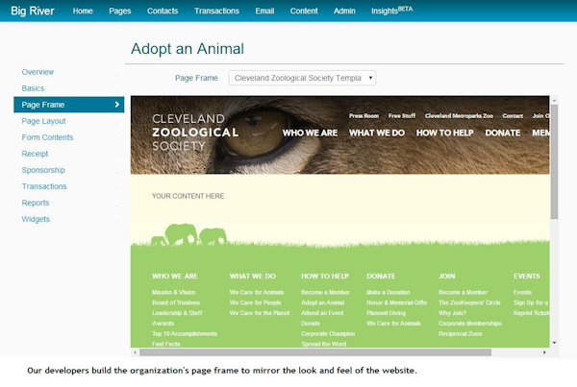Click Top 10 Accomplishments footer link
This screenshot has height=387, width=577.
pos(185,334)
